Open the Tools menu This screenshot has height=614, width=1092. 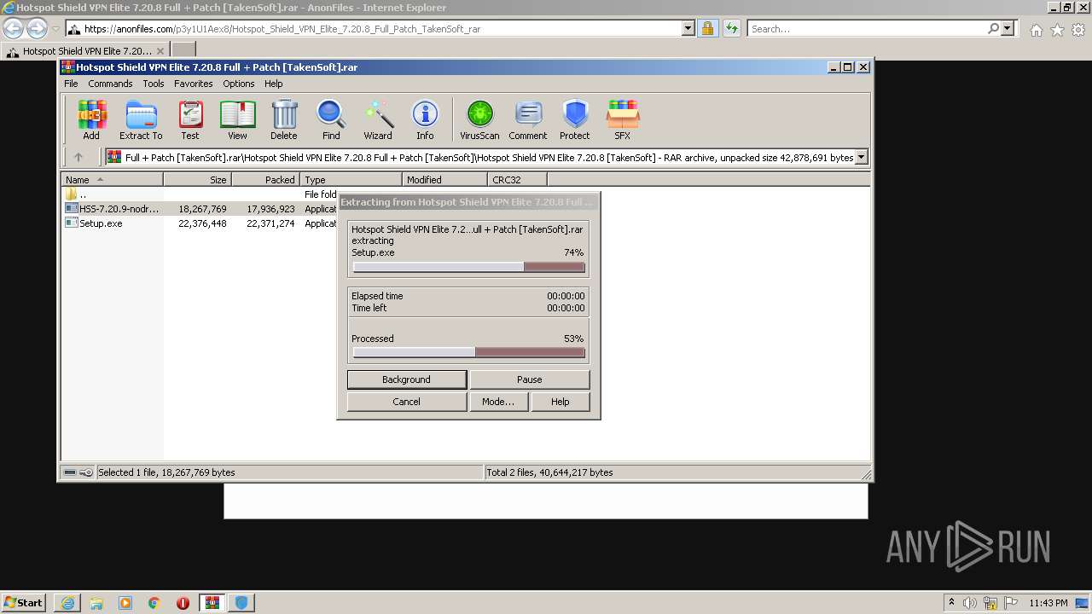pos(154,84)
